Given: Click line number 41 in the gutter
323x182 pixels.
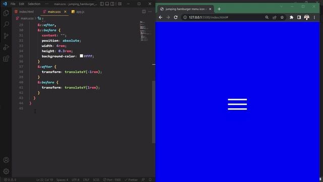Looking at the screenshot, I should (x=21, y=87).
